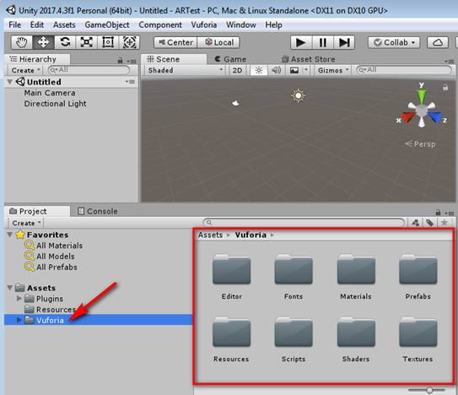Collapse the Untitled scene in Hierarchy
The height and width of the screenshot is (395, 458).
coord(10,82)
